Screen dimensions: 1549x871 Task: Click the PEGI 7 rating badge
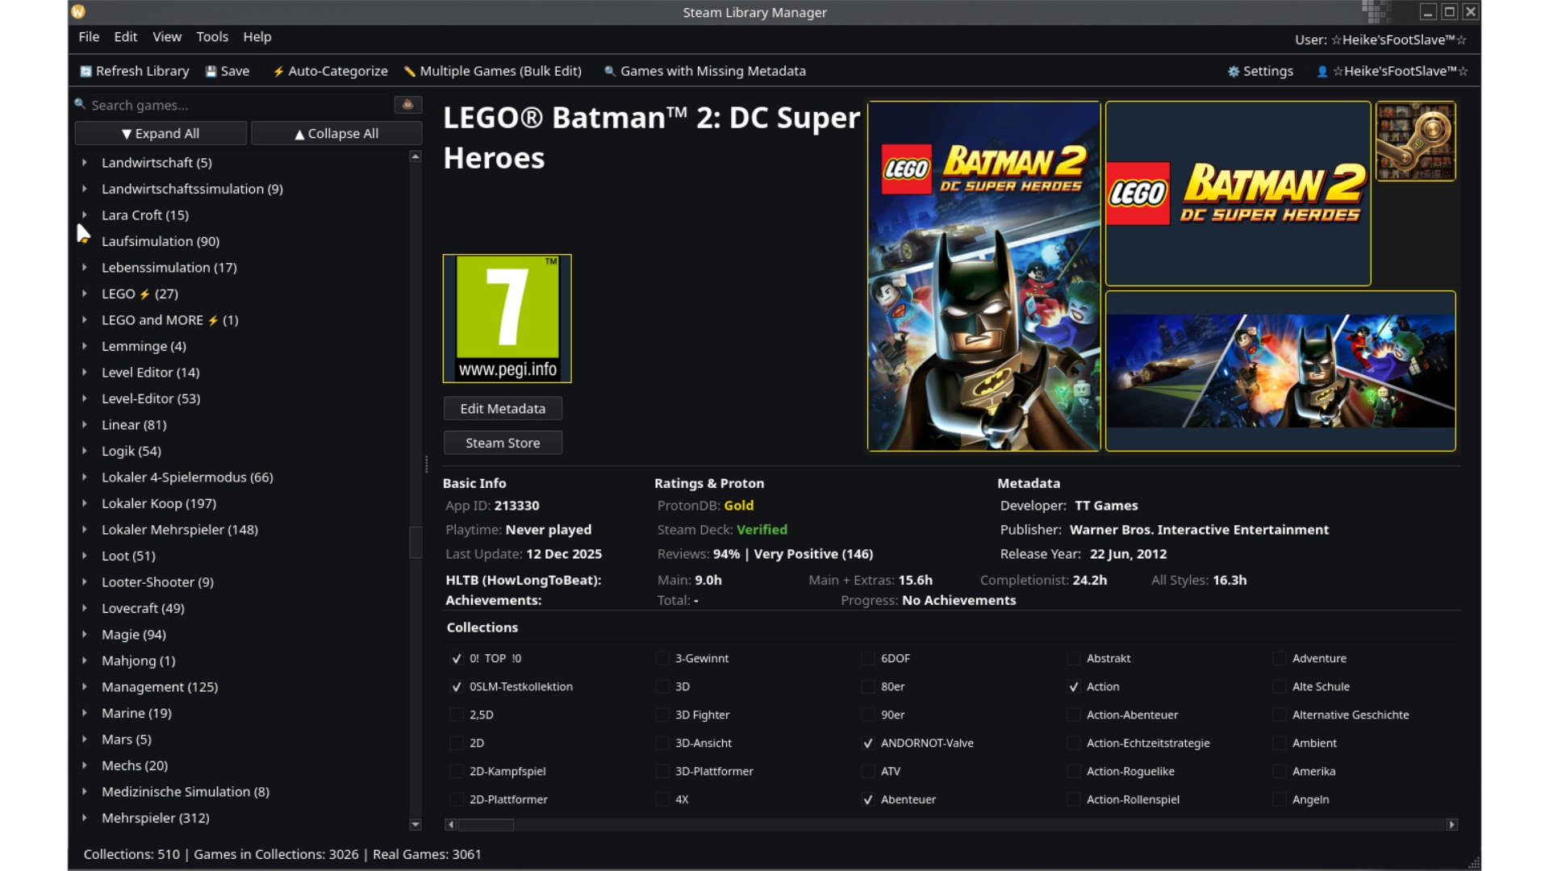tap(507, 318)
